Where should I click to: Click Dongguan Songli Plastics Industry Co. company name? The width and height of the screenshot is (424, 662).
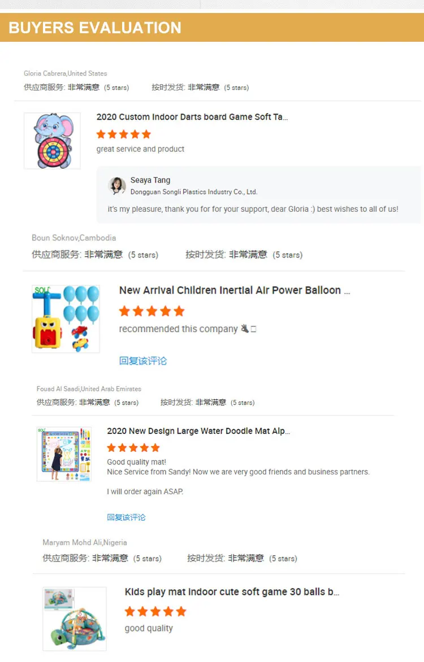193,191
